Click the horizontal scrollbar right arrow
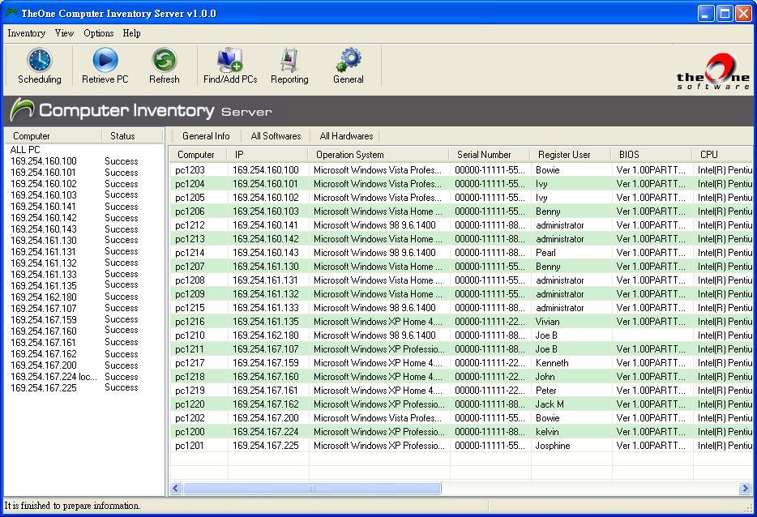Image resolution: width=757 pixels, height=517 pixels. [745, 489]
